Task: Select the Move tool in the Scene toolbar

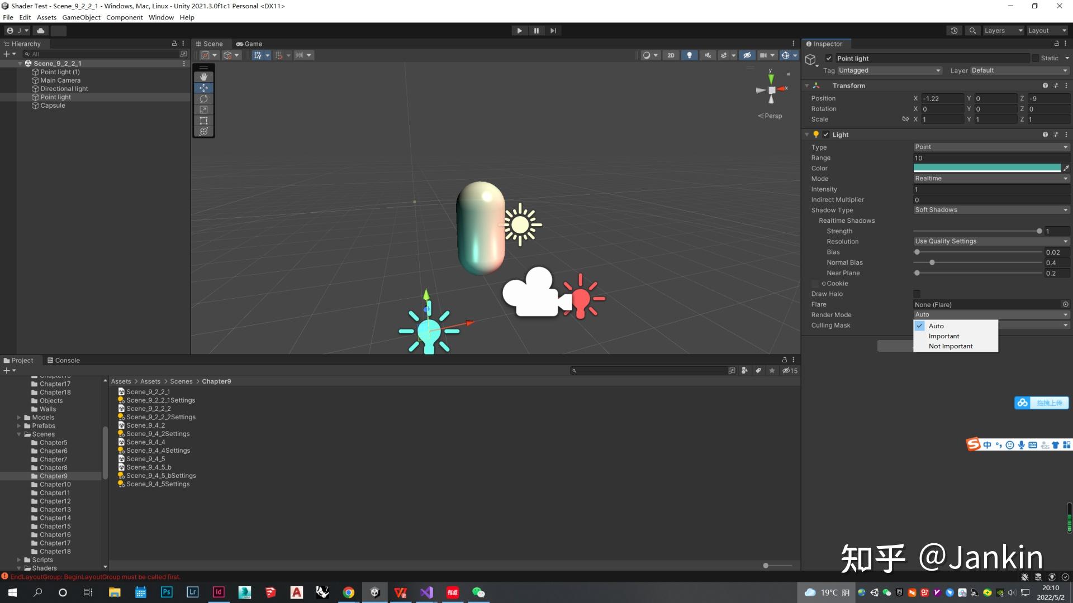Action: point(203,88)
